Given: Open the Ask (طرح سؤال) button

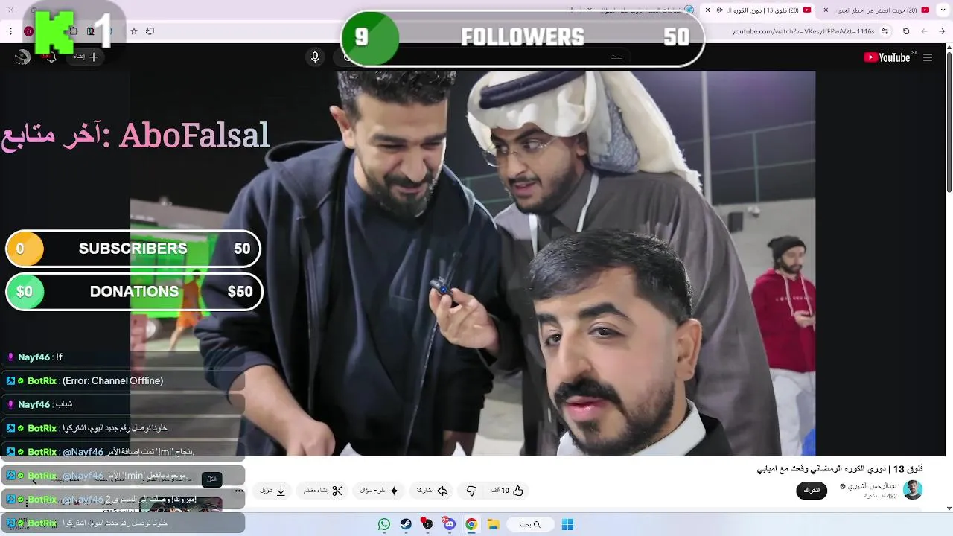Looking at the screenshot, I should pos(380,491).
